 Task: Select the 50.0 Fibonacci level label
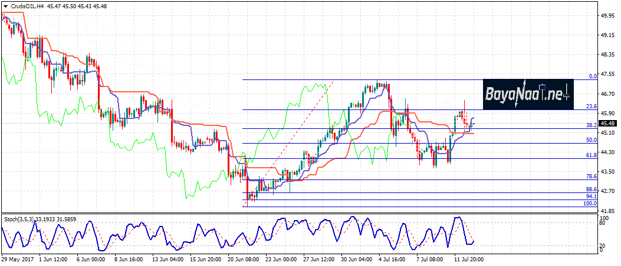(592, 140)
